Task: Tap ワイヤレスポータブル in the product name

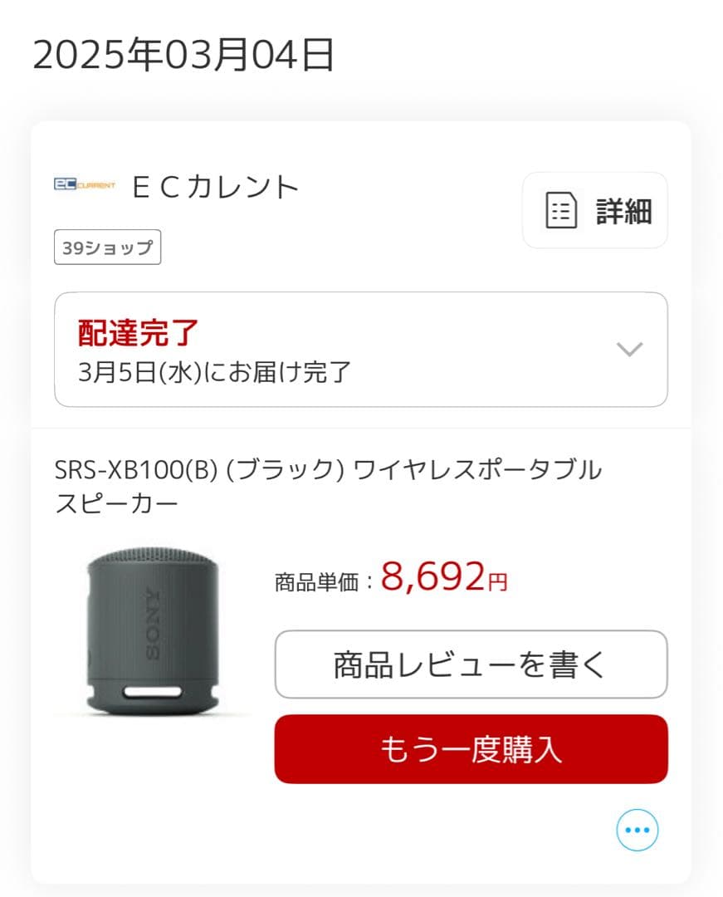Action: pyautogui.click(x=477, y=470)
